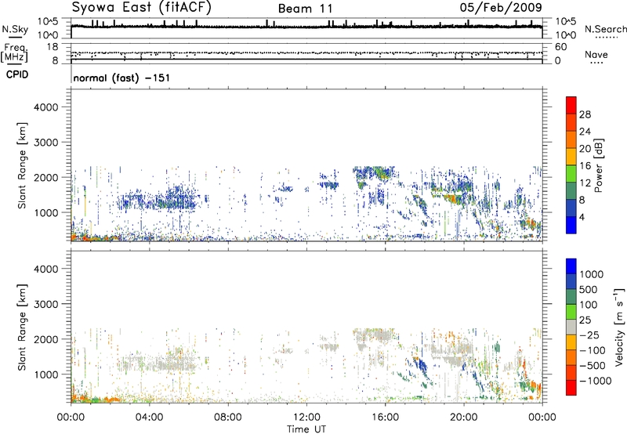Click the 18 MHz frequency axis label

(x=53, y=47)
